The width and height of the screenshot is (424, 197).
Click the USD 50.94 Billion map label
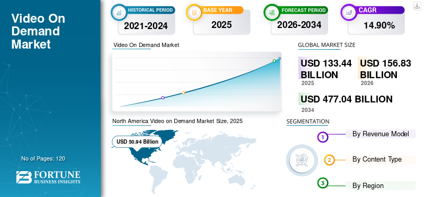click(137, 142)
